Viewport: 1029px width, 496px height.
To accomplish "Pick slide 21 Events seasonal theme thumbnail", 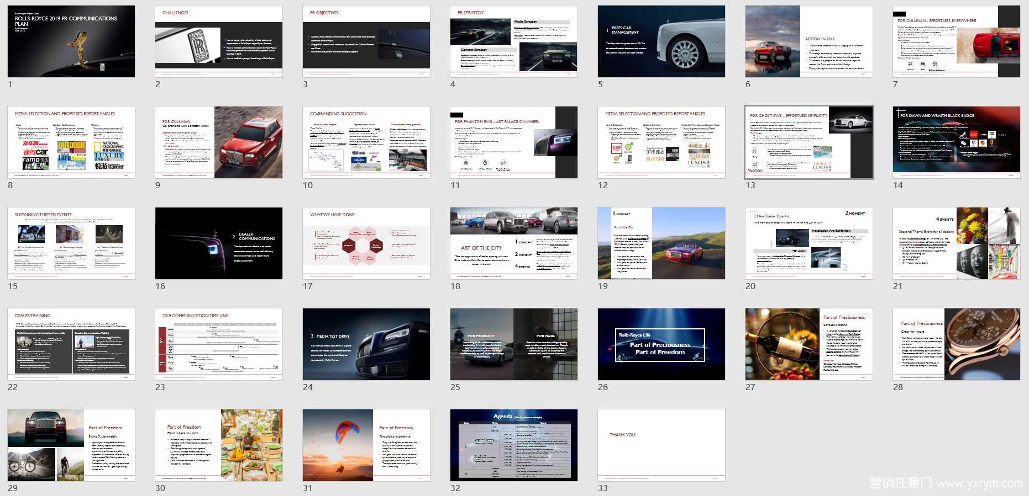I will coord(957,243).
